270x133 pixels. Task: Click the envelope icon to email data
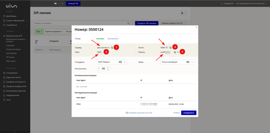point(127,113)
